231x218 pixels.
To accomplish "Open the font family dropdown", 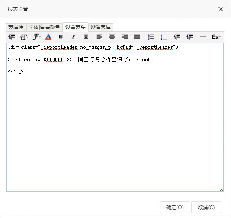I will pyautogui.click(x=37, y=37).
